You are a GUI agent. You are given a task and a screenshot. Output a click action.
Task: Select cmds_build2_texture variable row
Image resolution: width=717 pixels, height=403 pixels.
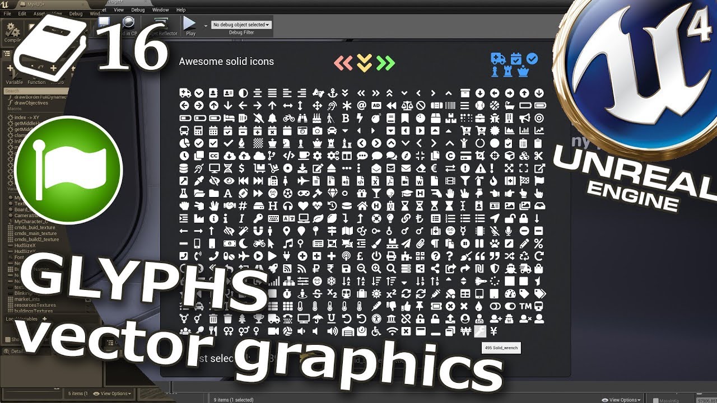[x=36, y=240]
